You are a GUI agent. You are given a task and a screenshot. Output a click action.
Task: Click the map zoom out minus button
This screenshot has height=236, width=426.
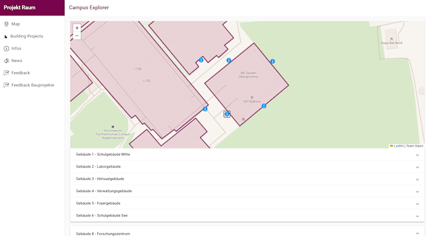click(77, 36)
